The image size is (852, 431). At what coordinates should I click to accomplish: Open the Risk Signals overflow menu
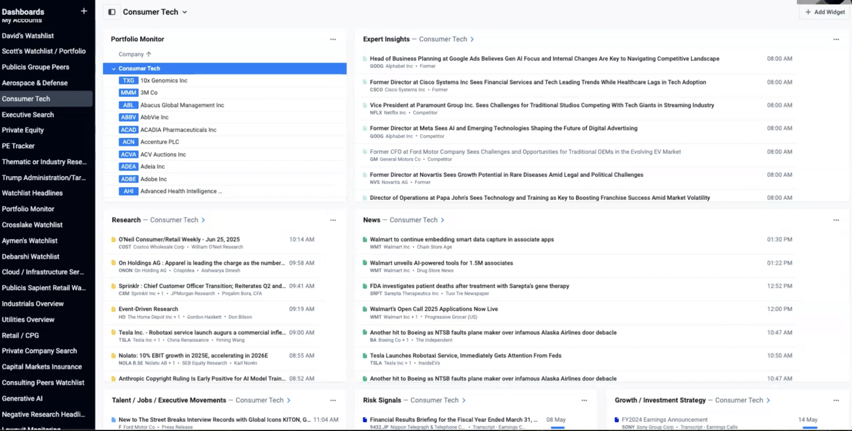click(x=584, y=400)
